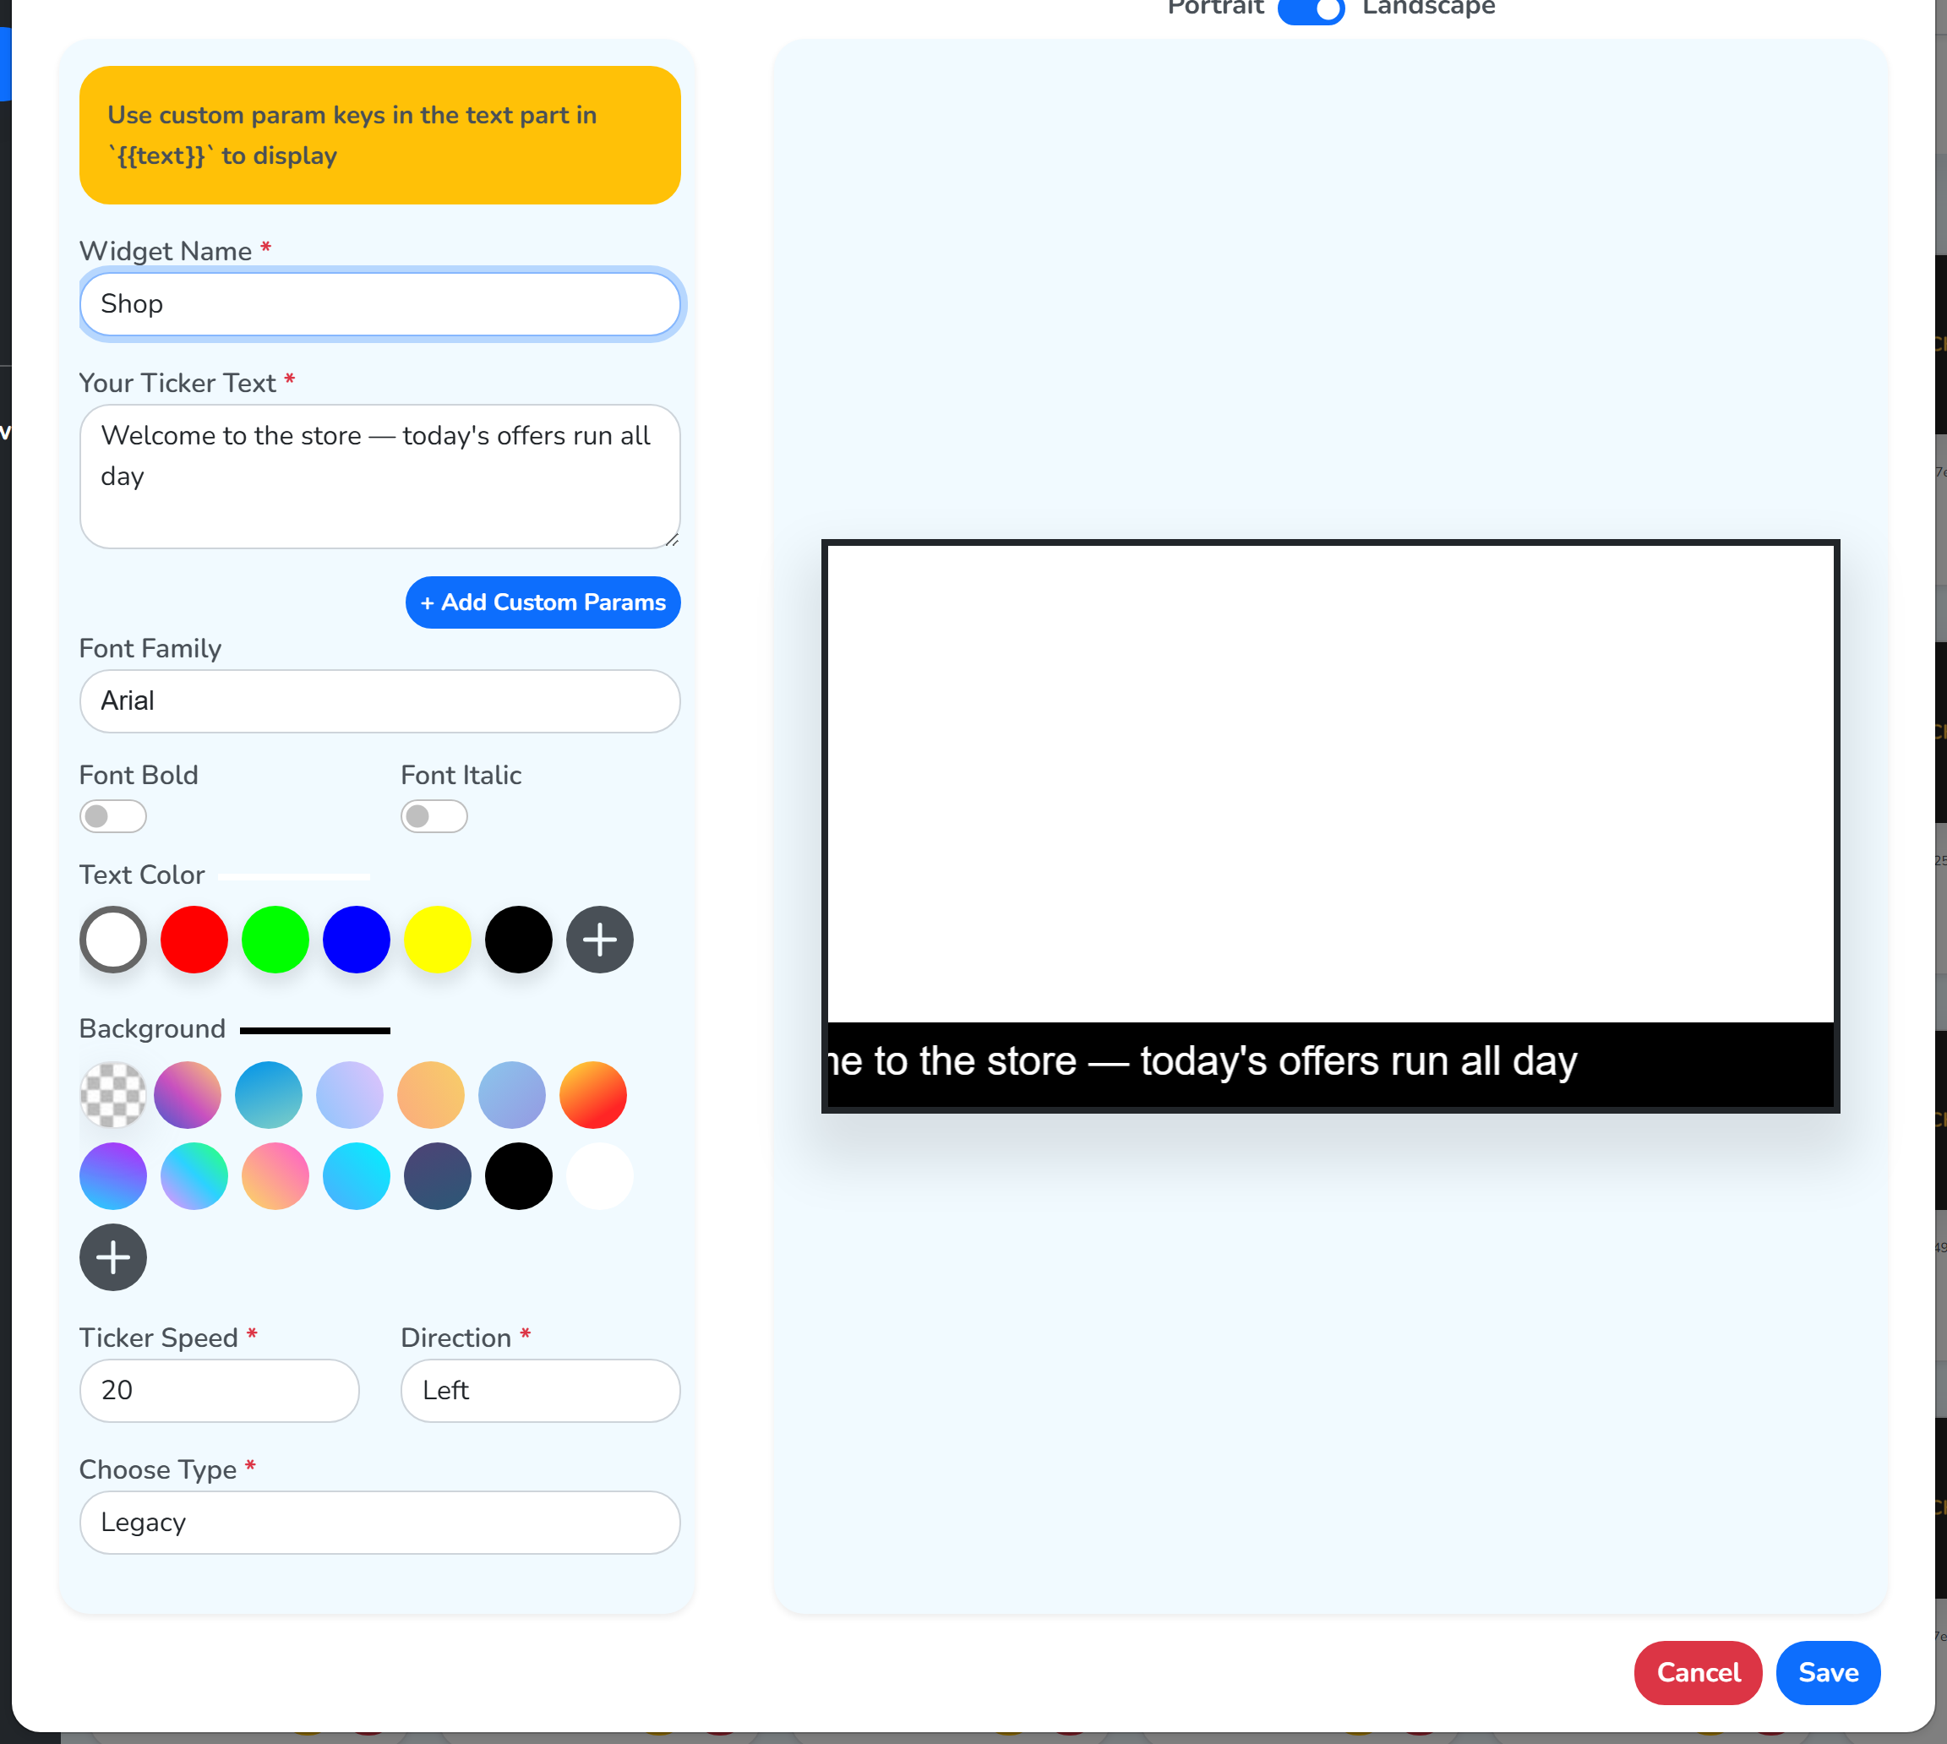Click the red Cancel button
This screenshot has width=1947, height=1744.
pos(1698,1673)
